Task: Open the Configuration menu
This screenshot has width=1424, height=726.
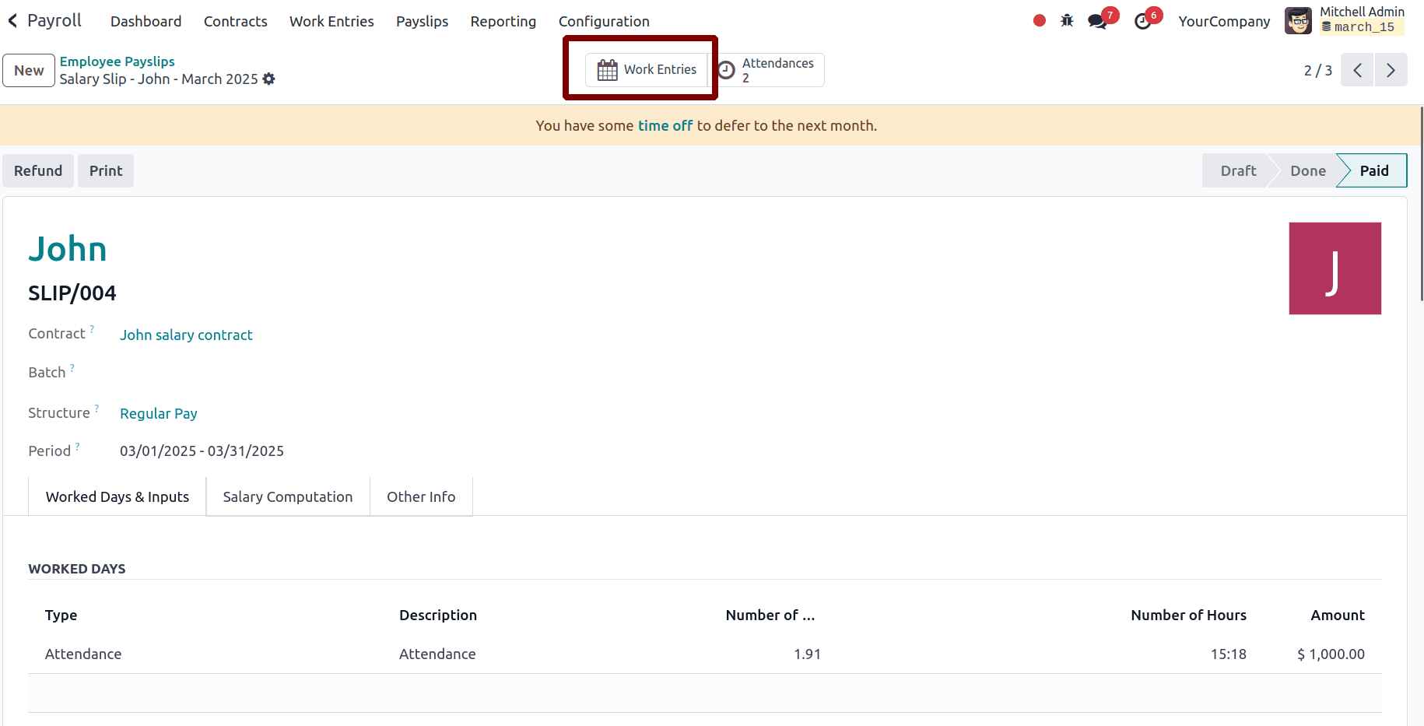Action: [604, 21]
